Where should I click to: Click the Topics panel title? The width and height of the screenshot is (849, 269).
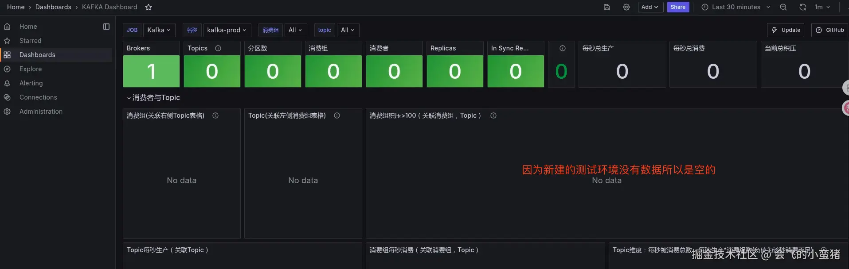click(x=197, y=48)
